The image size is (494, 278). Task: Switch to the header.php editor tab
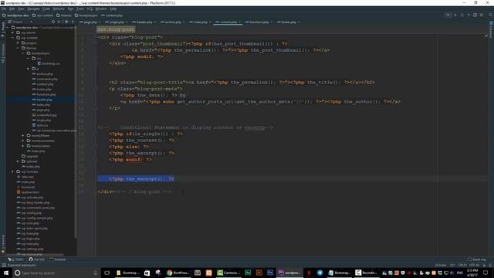pyautogui.click(x=144, y=22)
